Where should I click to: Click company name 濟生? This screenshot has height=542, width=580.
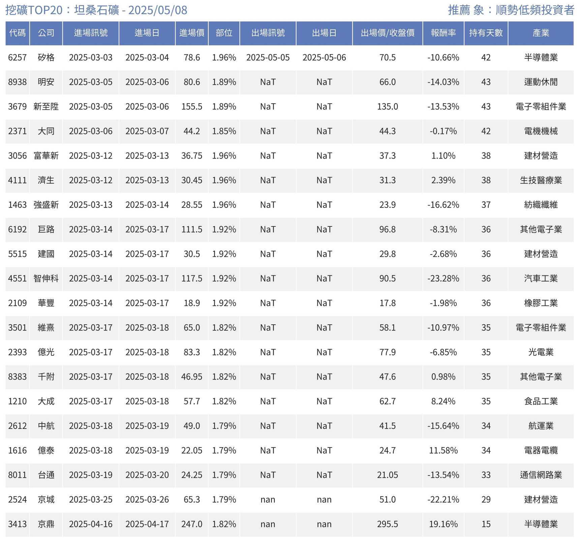46,181
